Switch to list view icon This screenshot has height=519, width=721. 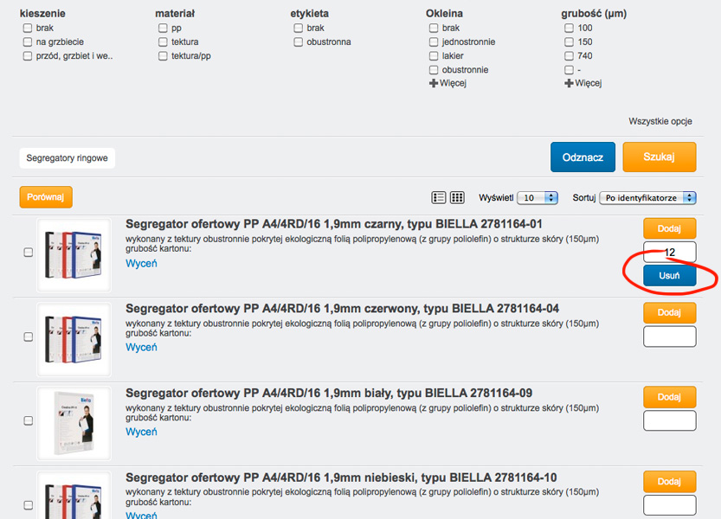coord(438,198)
